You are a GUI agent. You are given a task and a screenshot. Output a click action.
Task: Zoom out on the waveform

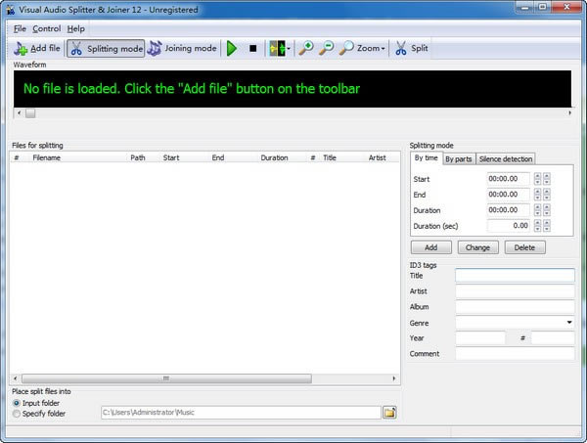point(327,48)
